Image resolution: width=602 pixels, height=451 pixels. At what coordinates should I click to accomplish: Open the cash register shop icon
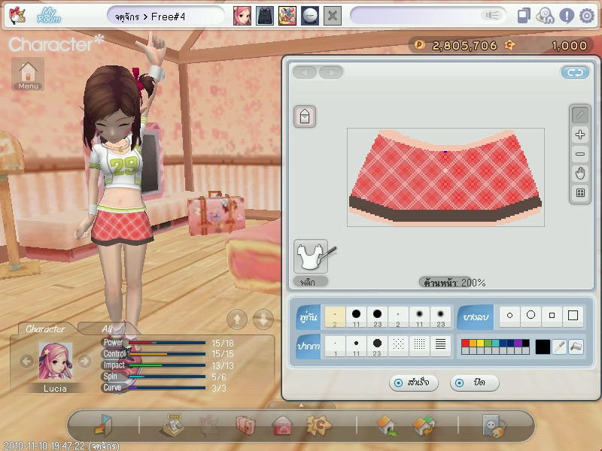point(172,425)
